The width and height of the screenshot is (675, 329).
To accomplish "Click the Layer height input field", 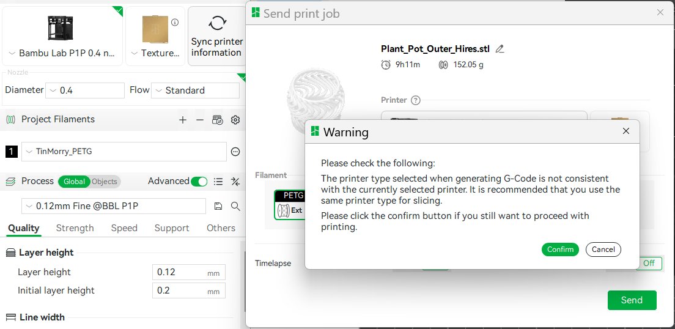I will click(188, 272).
